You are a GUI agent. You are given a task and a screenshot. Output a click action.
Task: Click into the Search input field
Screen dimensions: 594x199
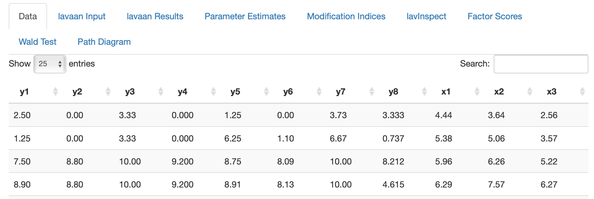tap(541, 64)
